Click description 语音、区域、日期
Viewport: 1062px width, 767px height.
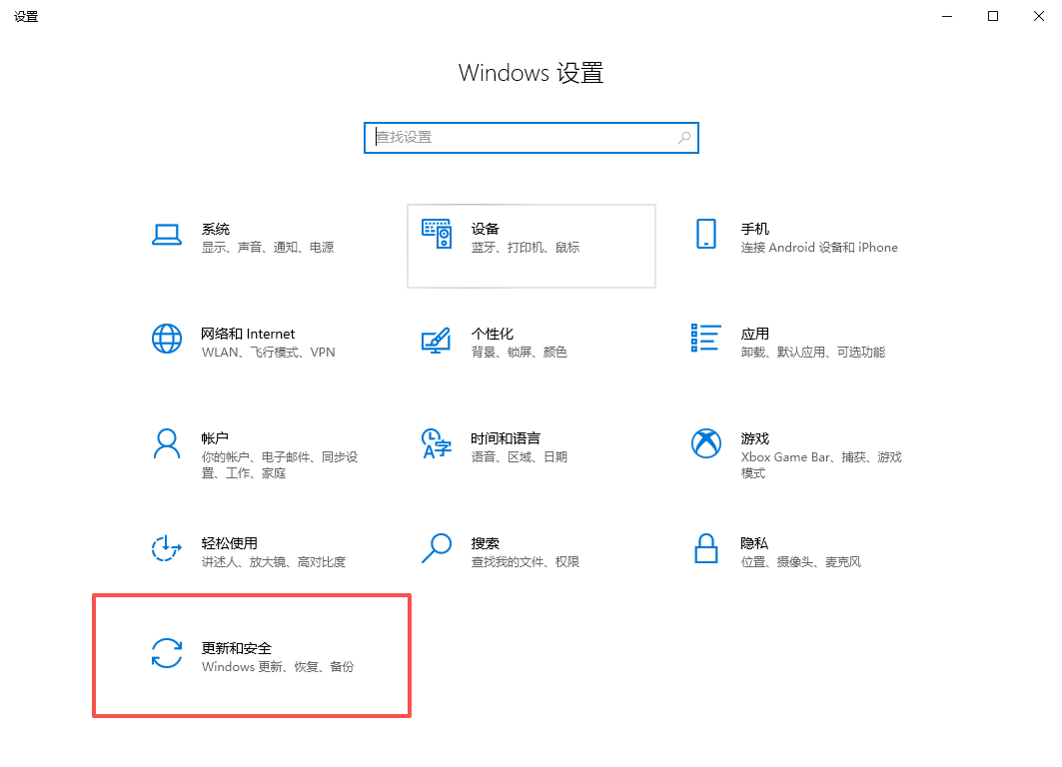(519, 457)
